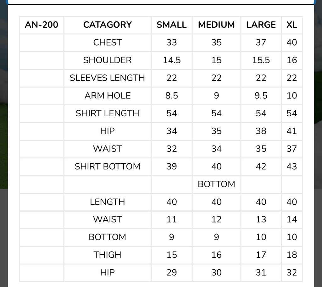The height and width of the screenshot is (287, 322).
Task: Click the SMALL size column header
Action: tap(171, 25)
